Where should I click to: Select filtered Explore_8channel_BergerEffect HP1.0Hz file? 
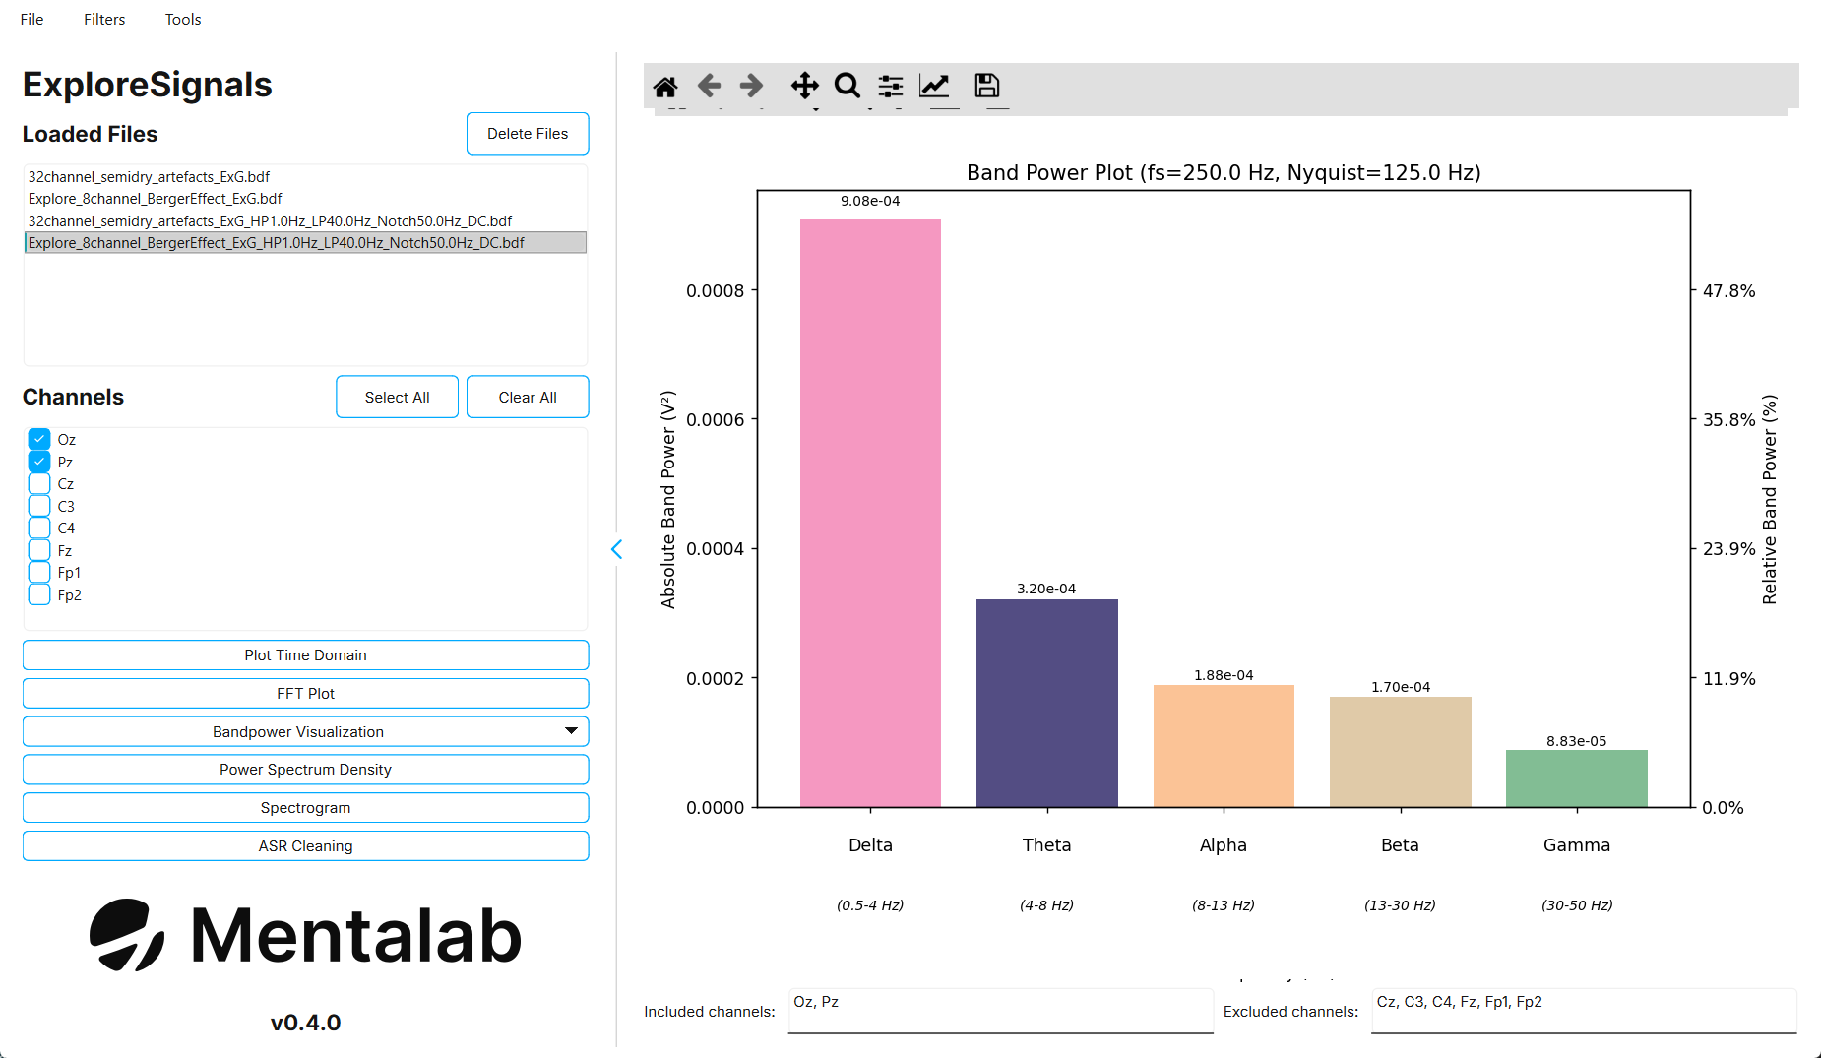tap(305, 243)
